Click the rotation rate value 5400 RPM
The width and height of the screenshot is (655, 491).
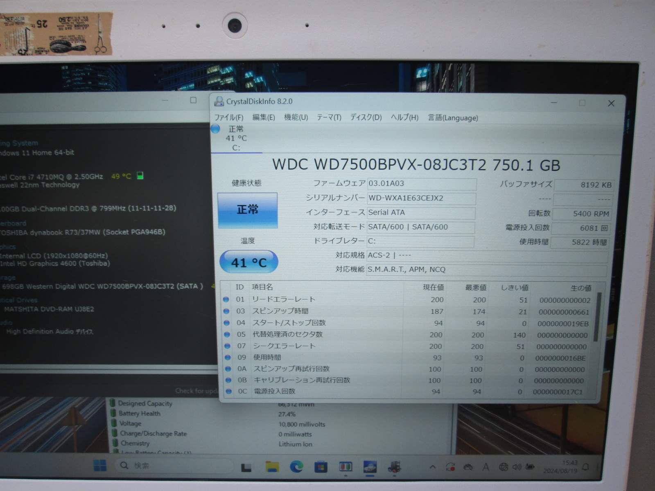pos(581,214)
